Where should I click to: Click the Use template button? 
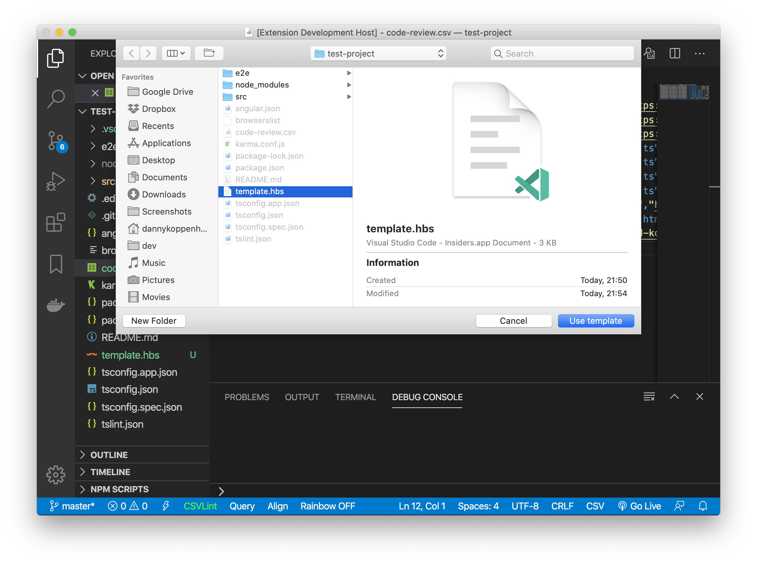(x=596, y=321)
